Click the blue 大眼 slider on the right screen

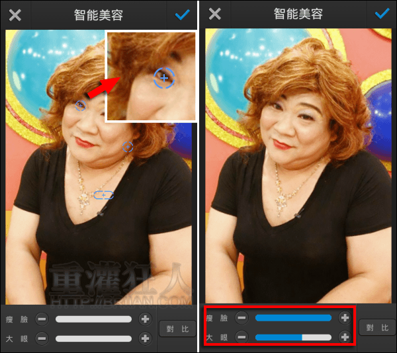coord(293,337)
